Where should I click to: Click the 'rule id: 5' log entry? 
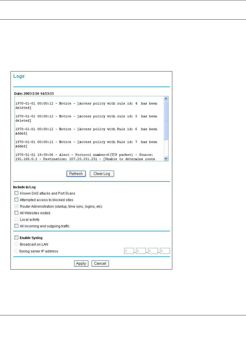coord(86,118)
